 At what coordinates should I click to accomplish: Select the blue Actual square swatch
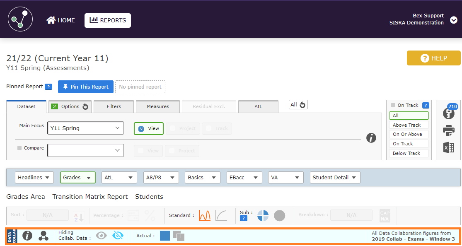coord(165,236)
